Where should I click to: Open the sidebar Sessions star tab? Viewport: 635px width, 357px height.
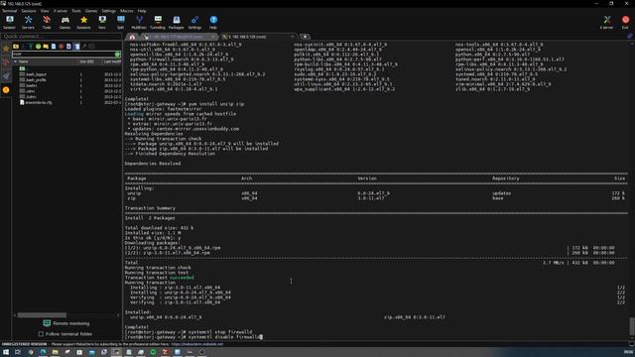coord(6,49)
